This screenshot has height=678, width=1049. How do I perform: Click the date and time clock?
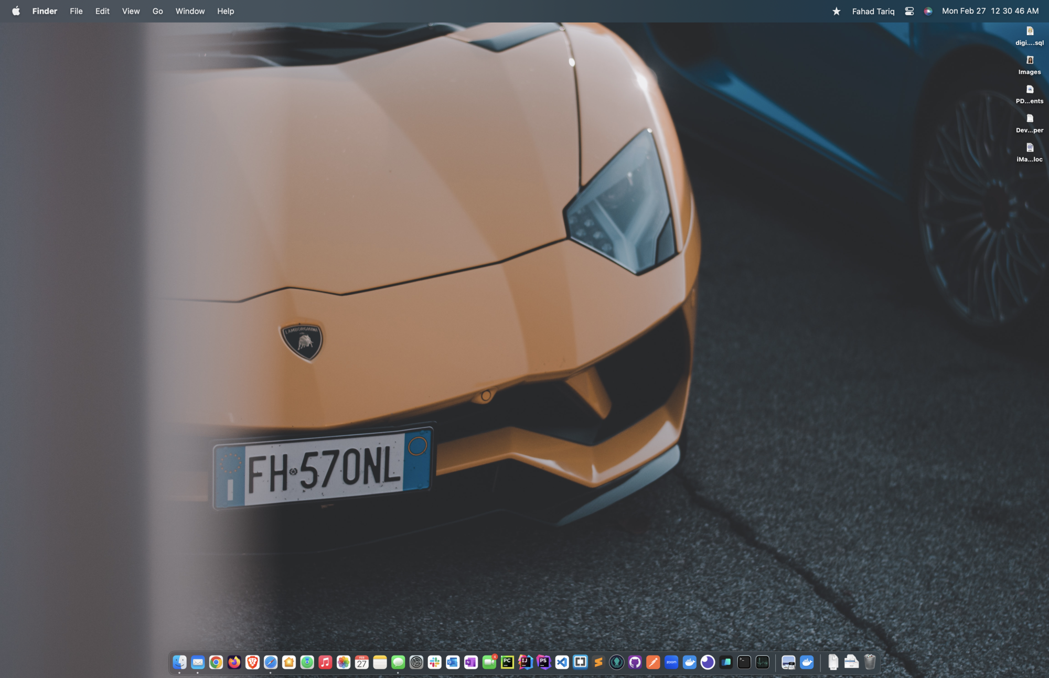[990, 11]
